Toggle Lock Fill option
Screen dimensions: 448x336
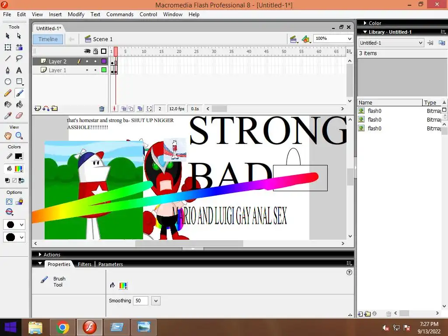tap(19, 202)
